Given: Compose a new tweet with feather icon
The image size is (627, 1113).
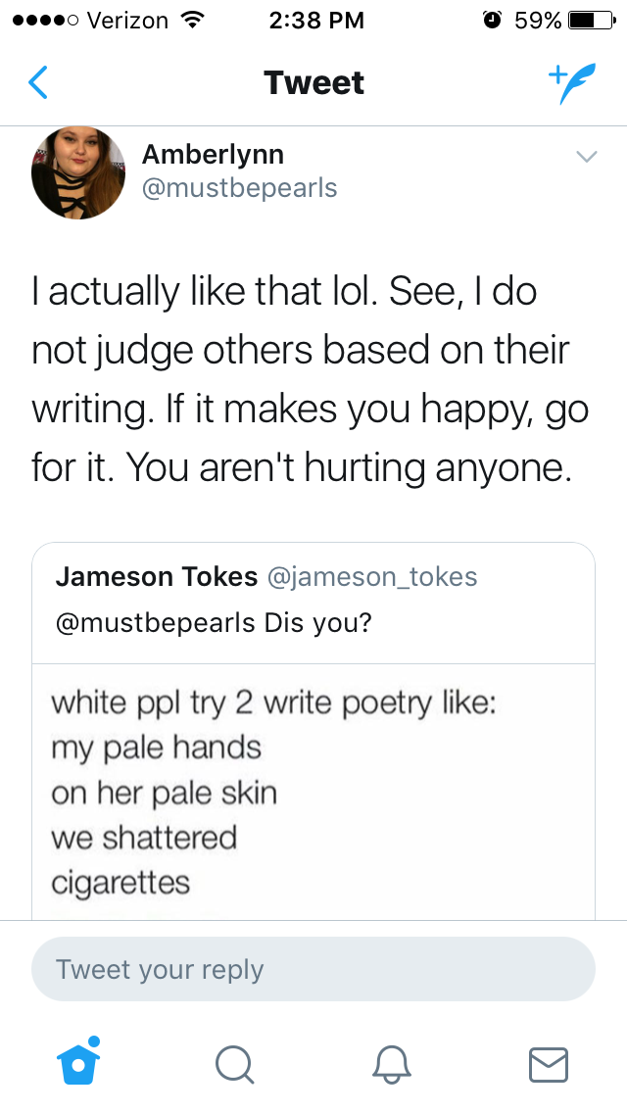Looking at the screenshot, I should pyautogui.click(x=571, y=83).
